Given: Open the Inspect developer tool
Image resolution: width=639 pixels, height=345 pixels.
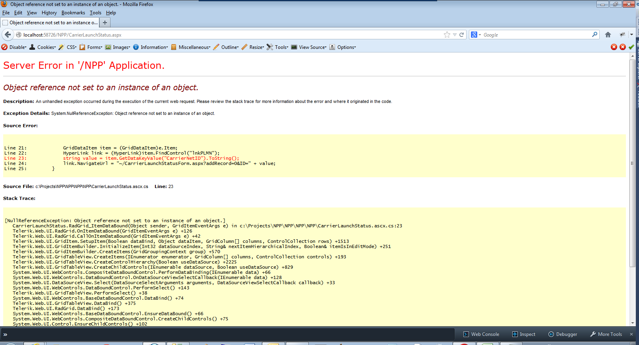Looking at the screenshot, I should (524, 334).
